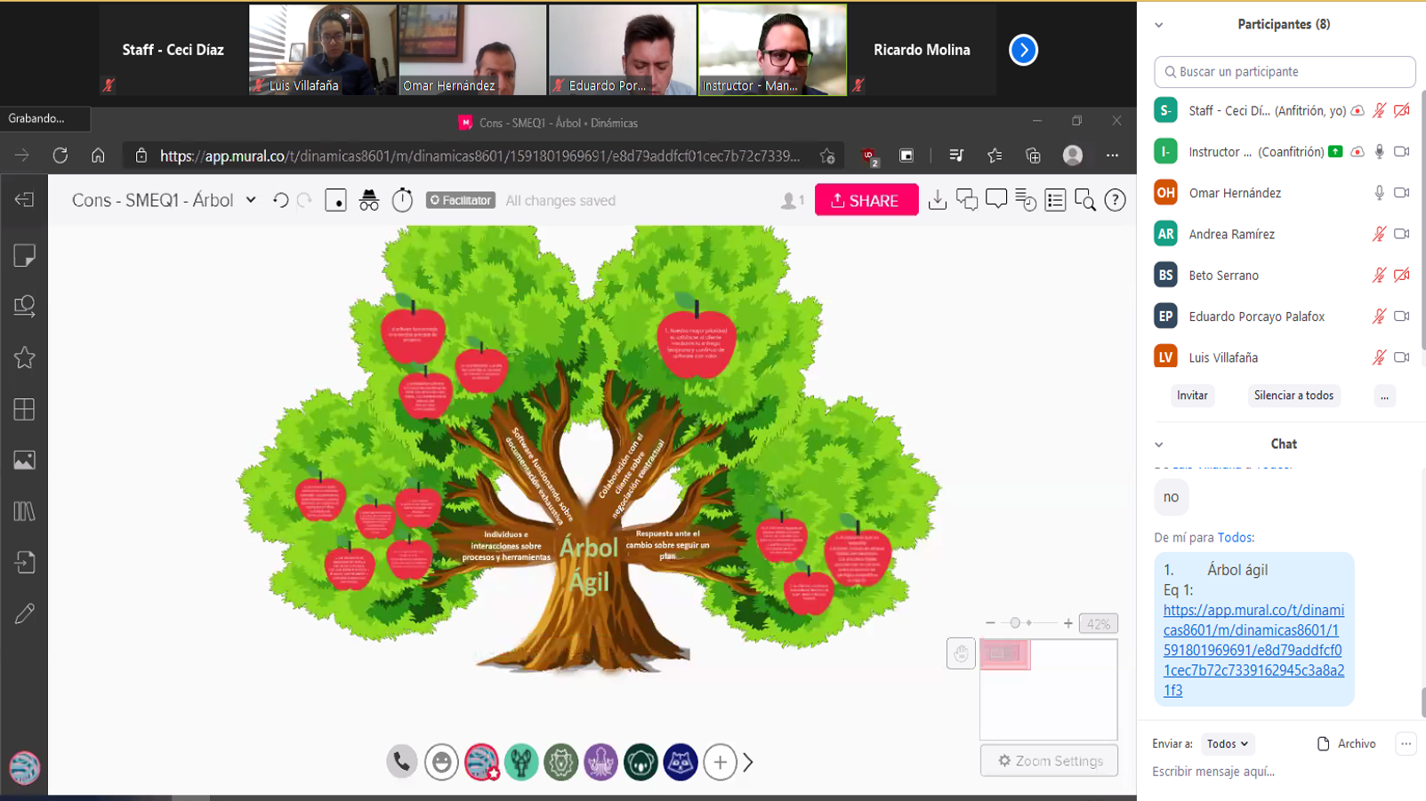Unmute Andrea Ramírez's microphone
1426x801 pixels.
point(1379,234)
